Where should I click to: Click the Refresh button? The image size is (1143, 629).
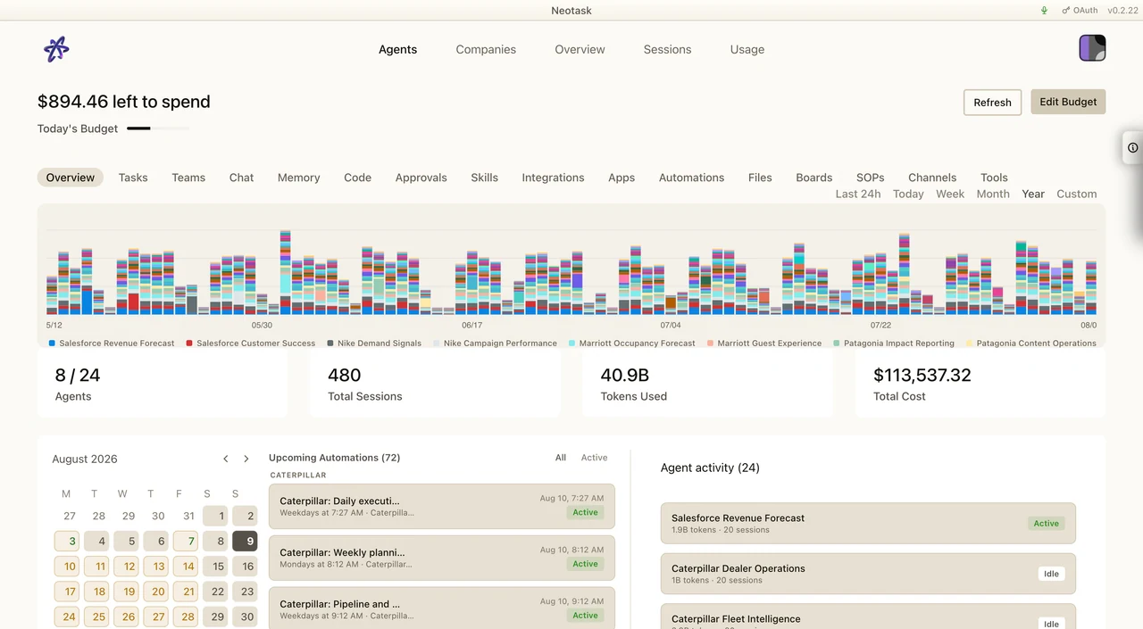point(992,103)
